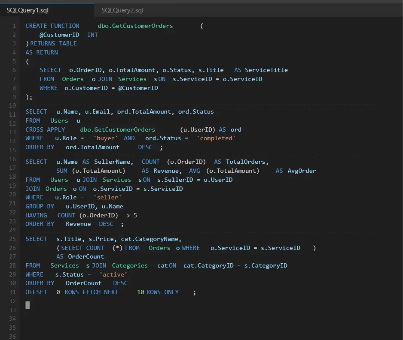
Task: Click the 'ServiceTitle' alias on line 6
Action: tap(266, 70)
